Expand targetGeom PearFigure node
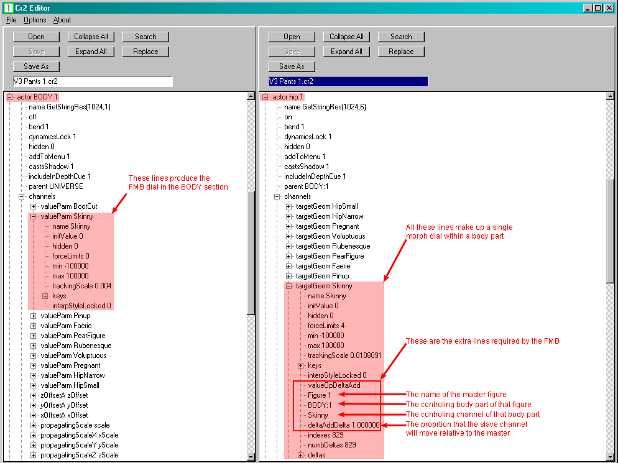618x463 pixels. coord(288,256)
